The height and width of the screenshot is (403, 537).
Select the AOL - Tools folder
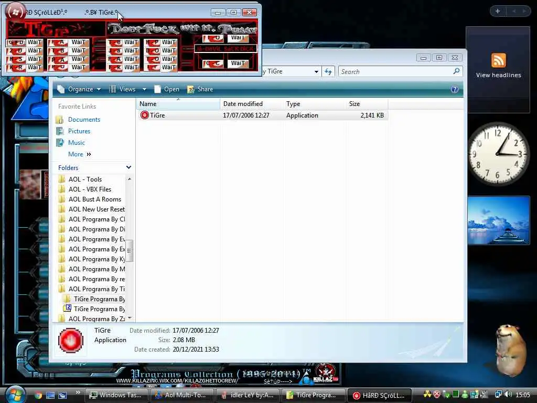click(85, 179)
